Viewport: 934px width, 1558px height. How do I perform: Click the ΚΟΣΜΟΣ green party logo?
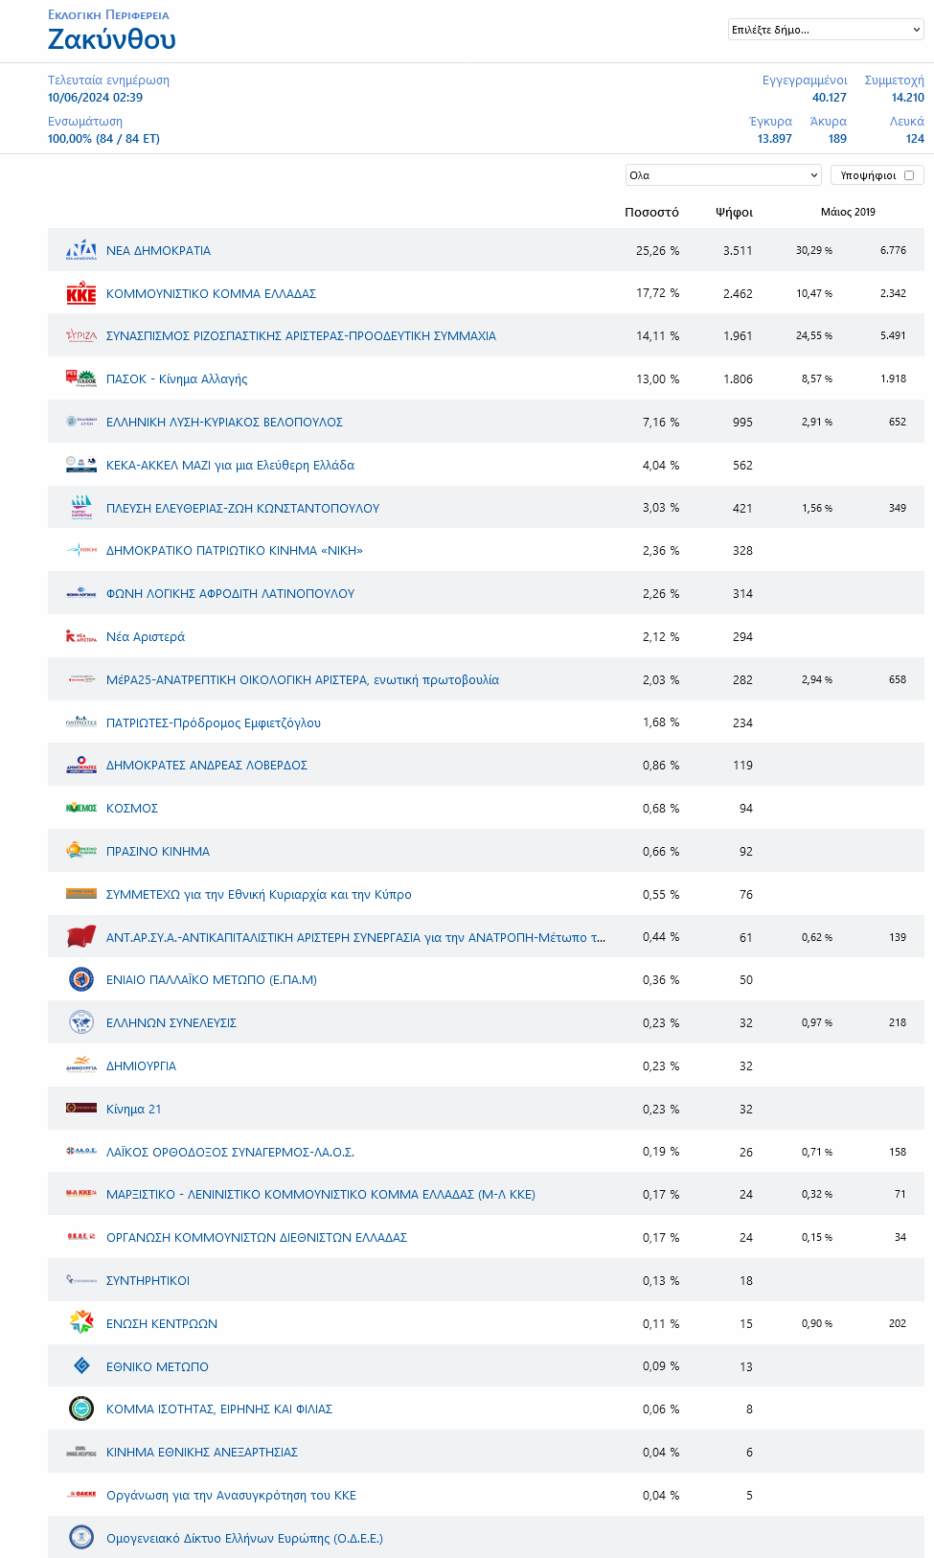pyautogui.click(x=81, y=809)
